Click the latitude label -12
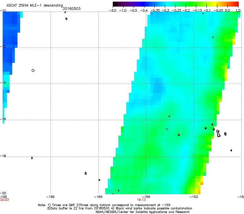 [x=3, y=46]
